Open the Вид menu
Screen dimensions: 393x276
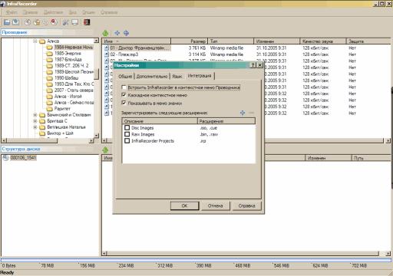point(73,12)
